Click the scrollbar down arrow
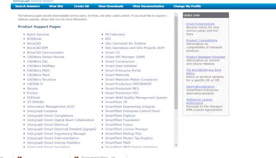The width and height of the screenshot is (276, 158). point(176,145)
